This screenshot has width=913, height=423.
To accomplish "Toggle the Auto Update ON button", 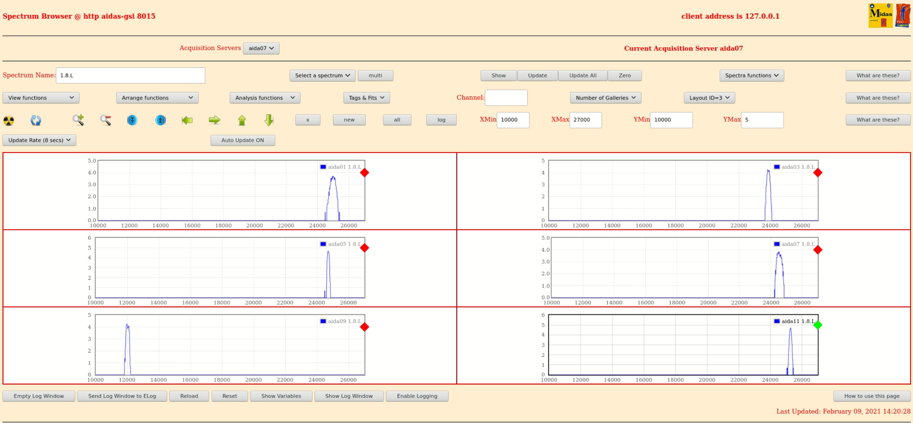I will pos(242,140).
